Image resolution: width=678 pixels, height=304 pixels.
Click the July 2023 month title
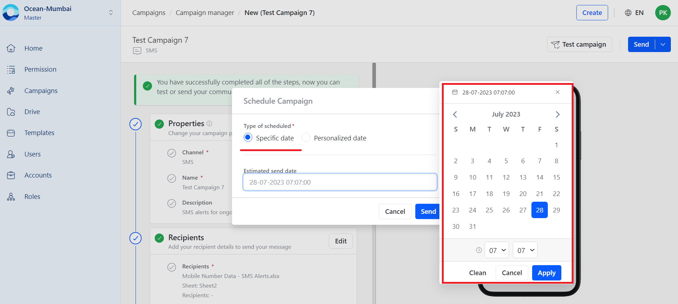click(506, 114)
